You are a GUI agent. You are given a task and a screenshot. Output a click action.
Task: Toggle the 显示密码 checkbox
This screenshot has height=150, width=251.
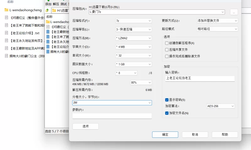click(x=167, y=100)
